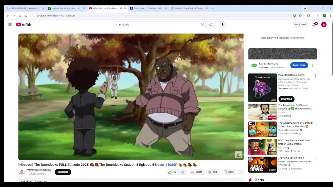Image resolution: width=333 pixels, height=187 pixels.
Task: Open the Google Lens search icon
Action: tap(309, 16)
